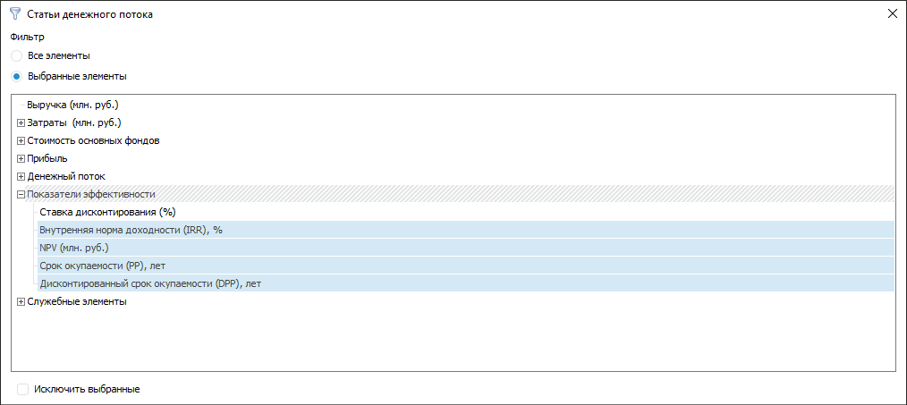This screenshot has height=405, width=907.
Task: Enable the 'Исключить выбранные' checkbox
Action: coord(23,390)
